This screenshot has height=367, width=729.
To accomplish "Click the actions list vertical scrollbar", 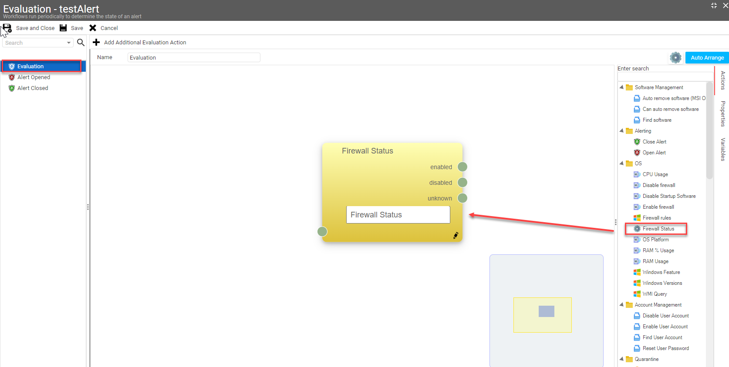I will [x=709, y=130].
